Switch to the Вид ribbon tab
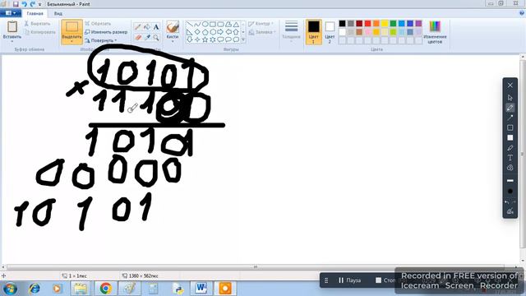Screen dimensions: 526x296 pyautogui.click(x=58, y=13)
